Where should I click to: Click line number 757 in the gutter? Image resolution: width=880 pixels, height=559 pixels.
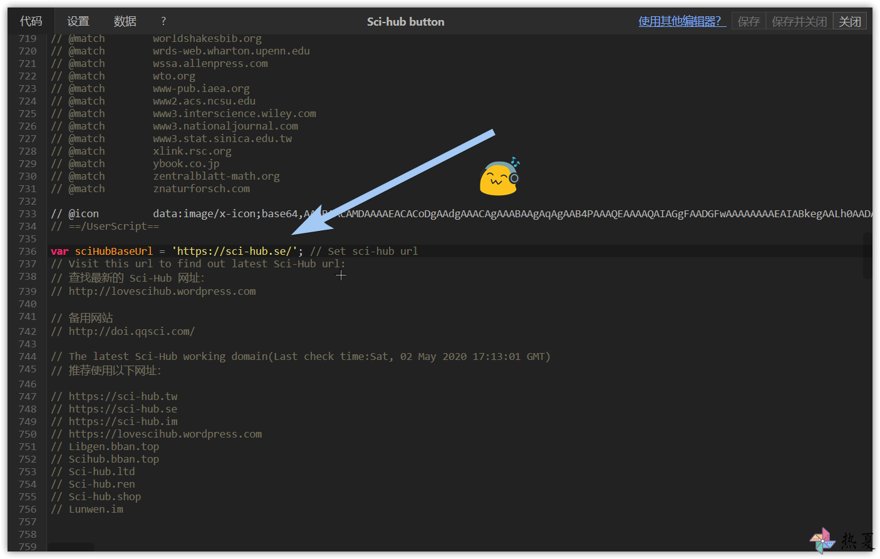pos(28,521)
